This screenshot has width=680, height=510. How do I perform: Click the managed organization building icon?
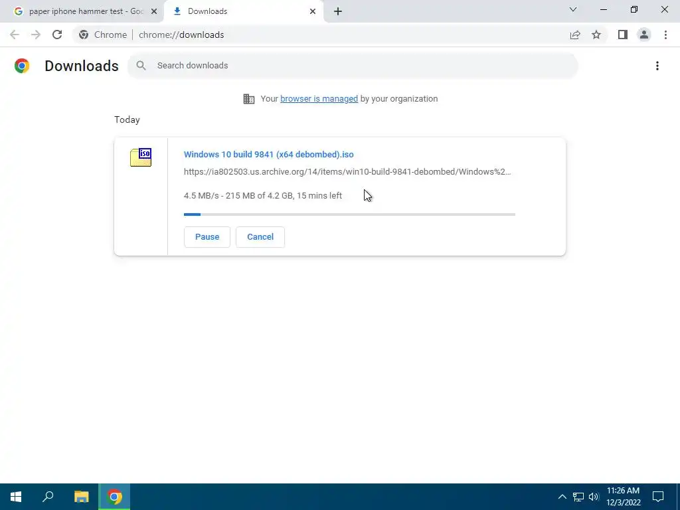249,99
